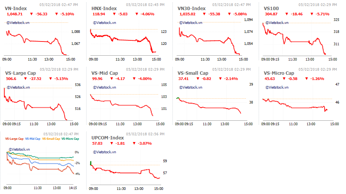
Task: Open the VS-Micro Cap heading
Action: click(279, 73)
